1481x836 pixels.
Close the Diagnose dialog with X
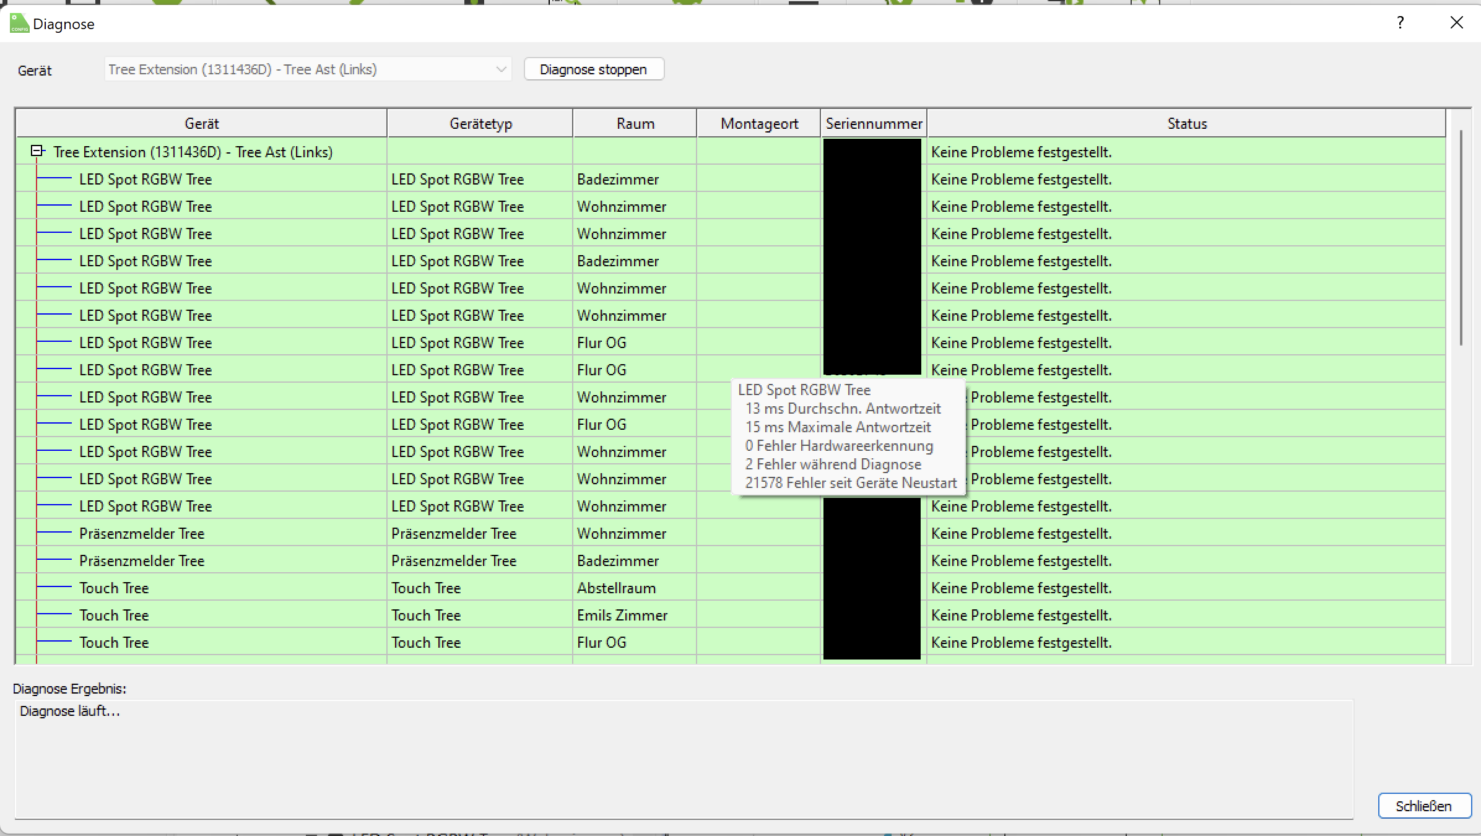click(1456, 24)
